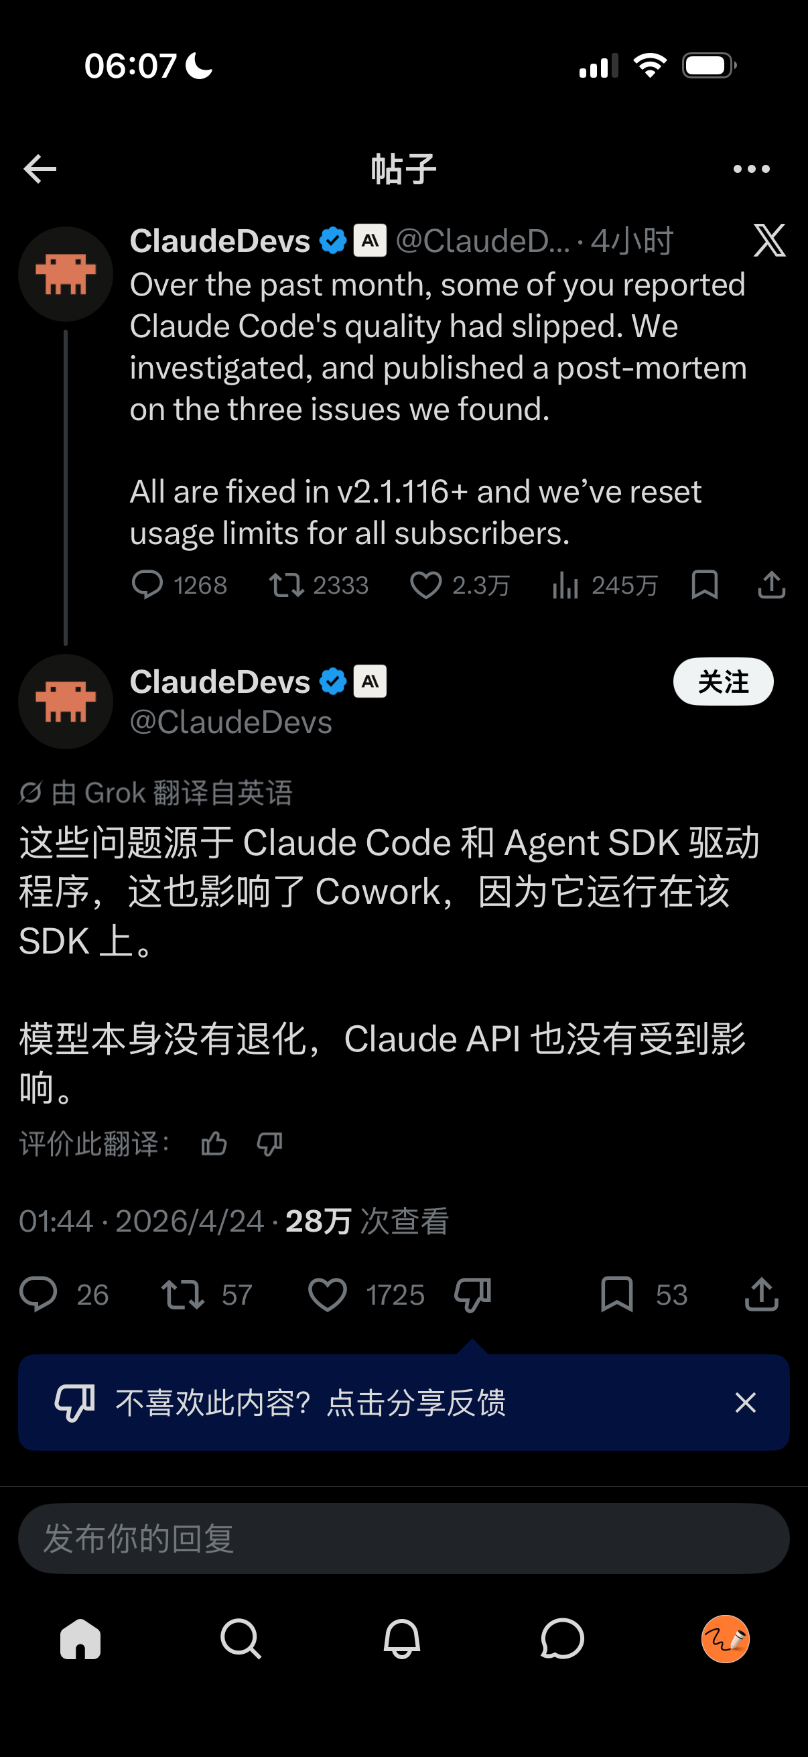The width and height of the screenshot is (808, 1757).
Task: Tap the dislike icon on main post
Action: point(472,1295)
